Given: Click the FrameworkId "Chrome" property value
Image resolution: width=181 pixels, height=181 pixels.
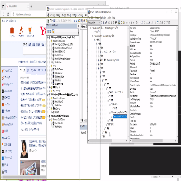Looking at the screenshot, I should click(152, 71).
